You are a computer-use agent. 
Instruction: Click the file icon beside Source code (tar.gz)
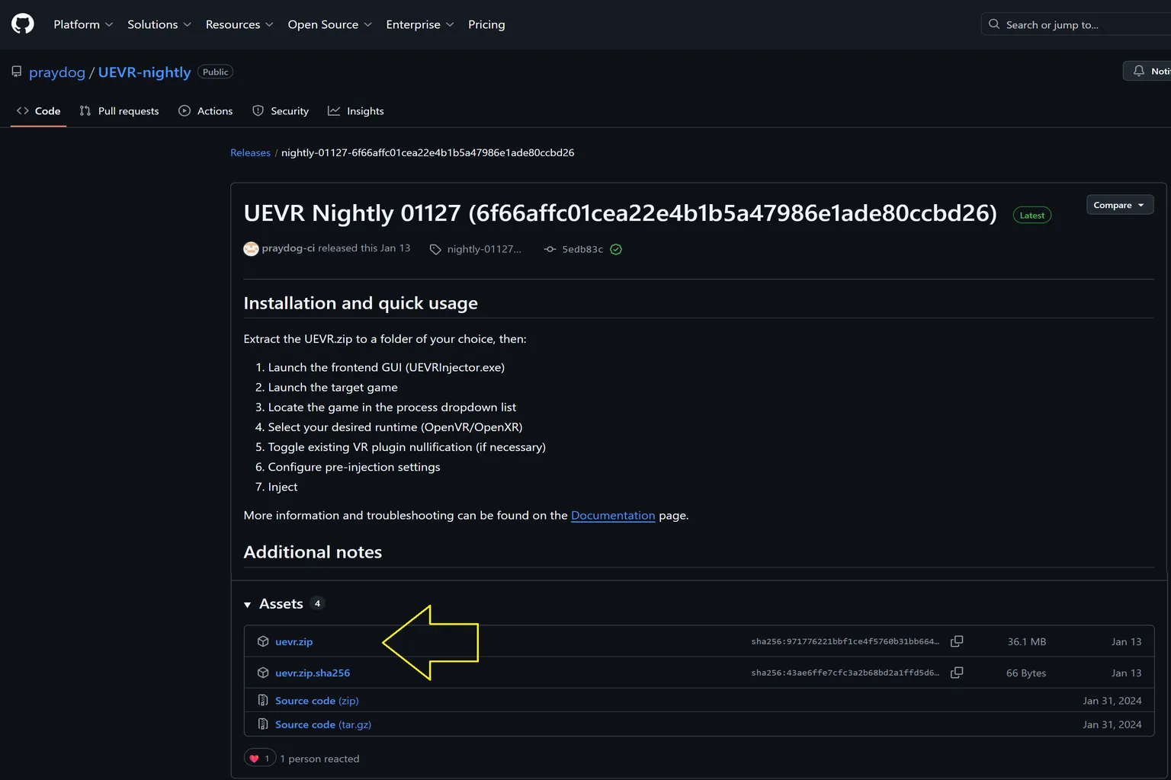pyautogui.click(x=263, y=724)
